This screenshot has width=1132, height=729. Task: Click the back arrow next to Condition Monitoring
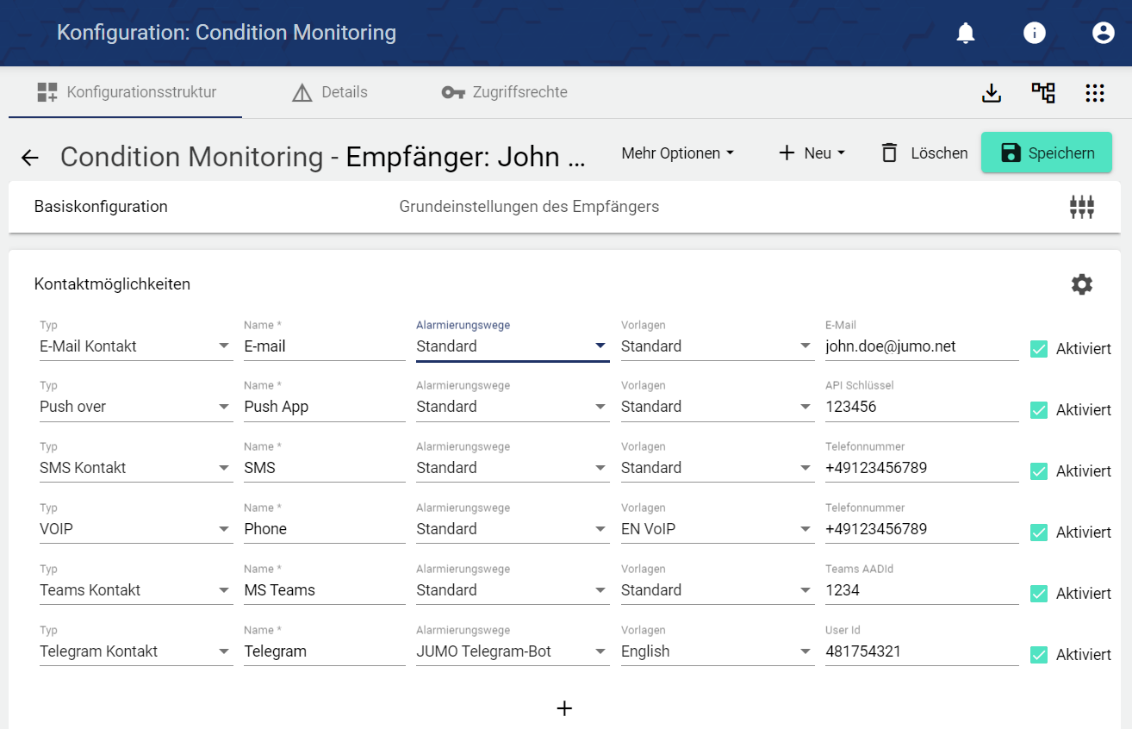pyautogui.click(x=30, y=158)
